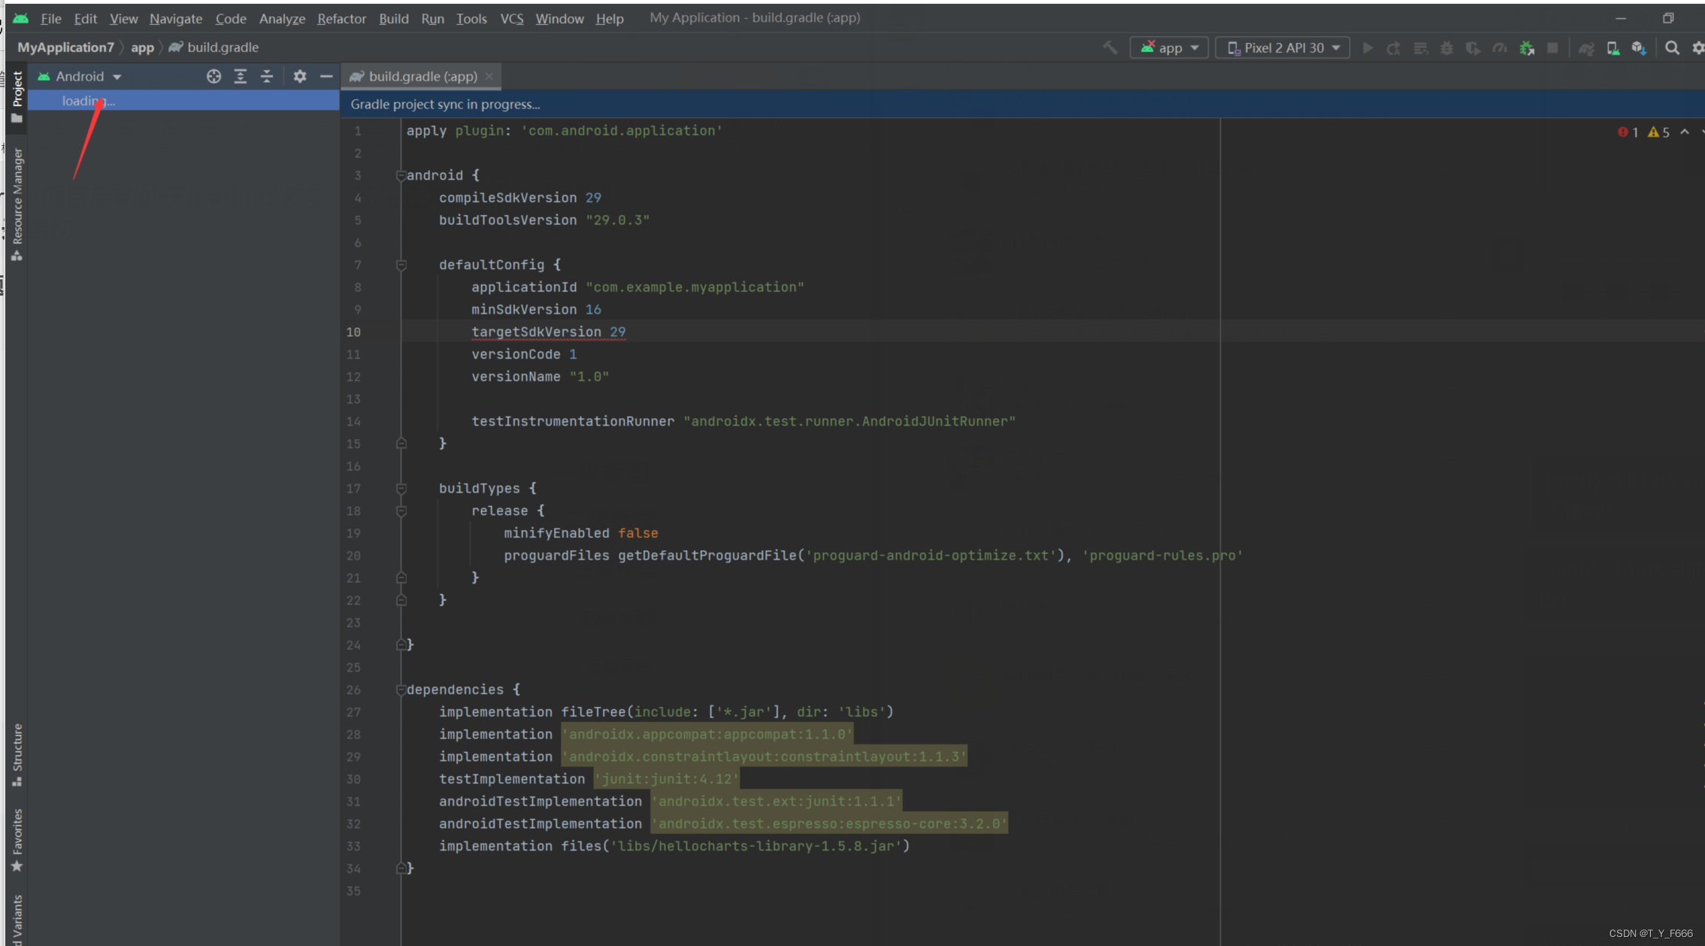Open the Pixel 2 API 30 device dropdown

1283,48
